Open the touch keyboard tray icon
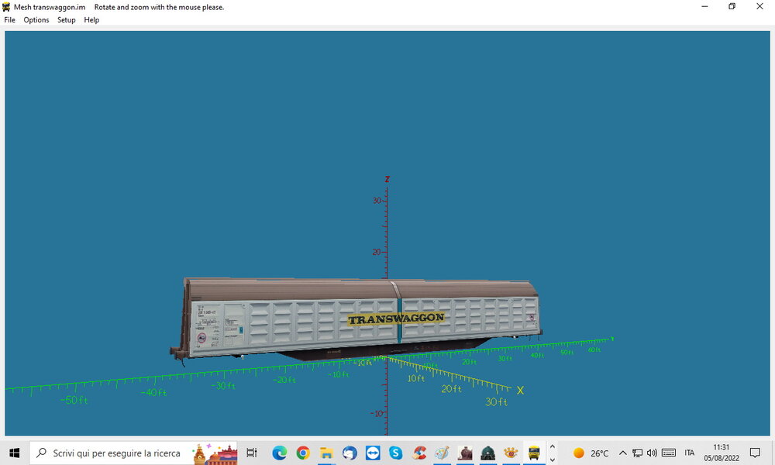 point(669,453)
